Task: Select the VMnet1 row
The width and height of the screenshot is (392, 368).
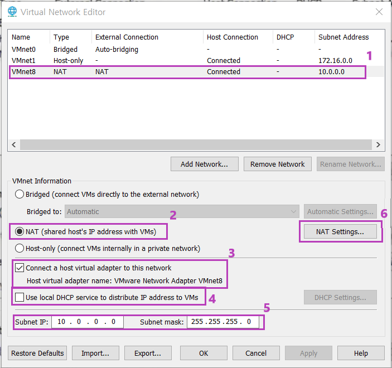Action: 196,60
